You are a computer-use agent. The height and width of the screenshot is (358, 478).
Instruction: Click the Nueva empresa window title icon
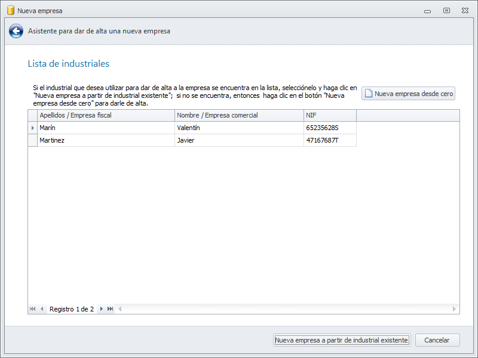10,10
